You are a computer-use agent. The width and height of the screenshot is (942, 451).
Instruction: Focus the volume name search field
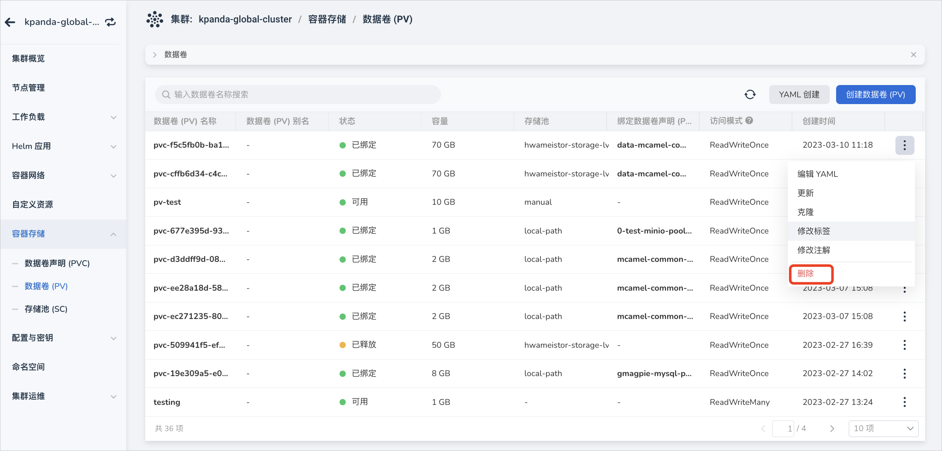point(298,94)
